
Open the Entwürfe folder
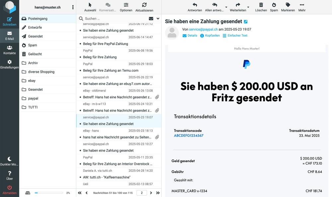47,28
